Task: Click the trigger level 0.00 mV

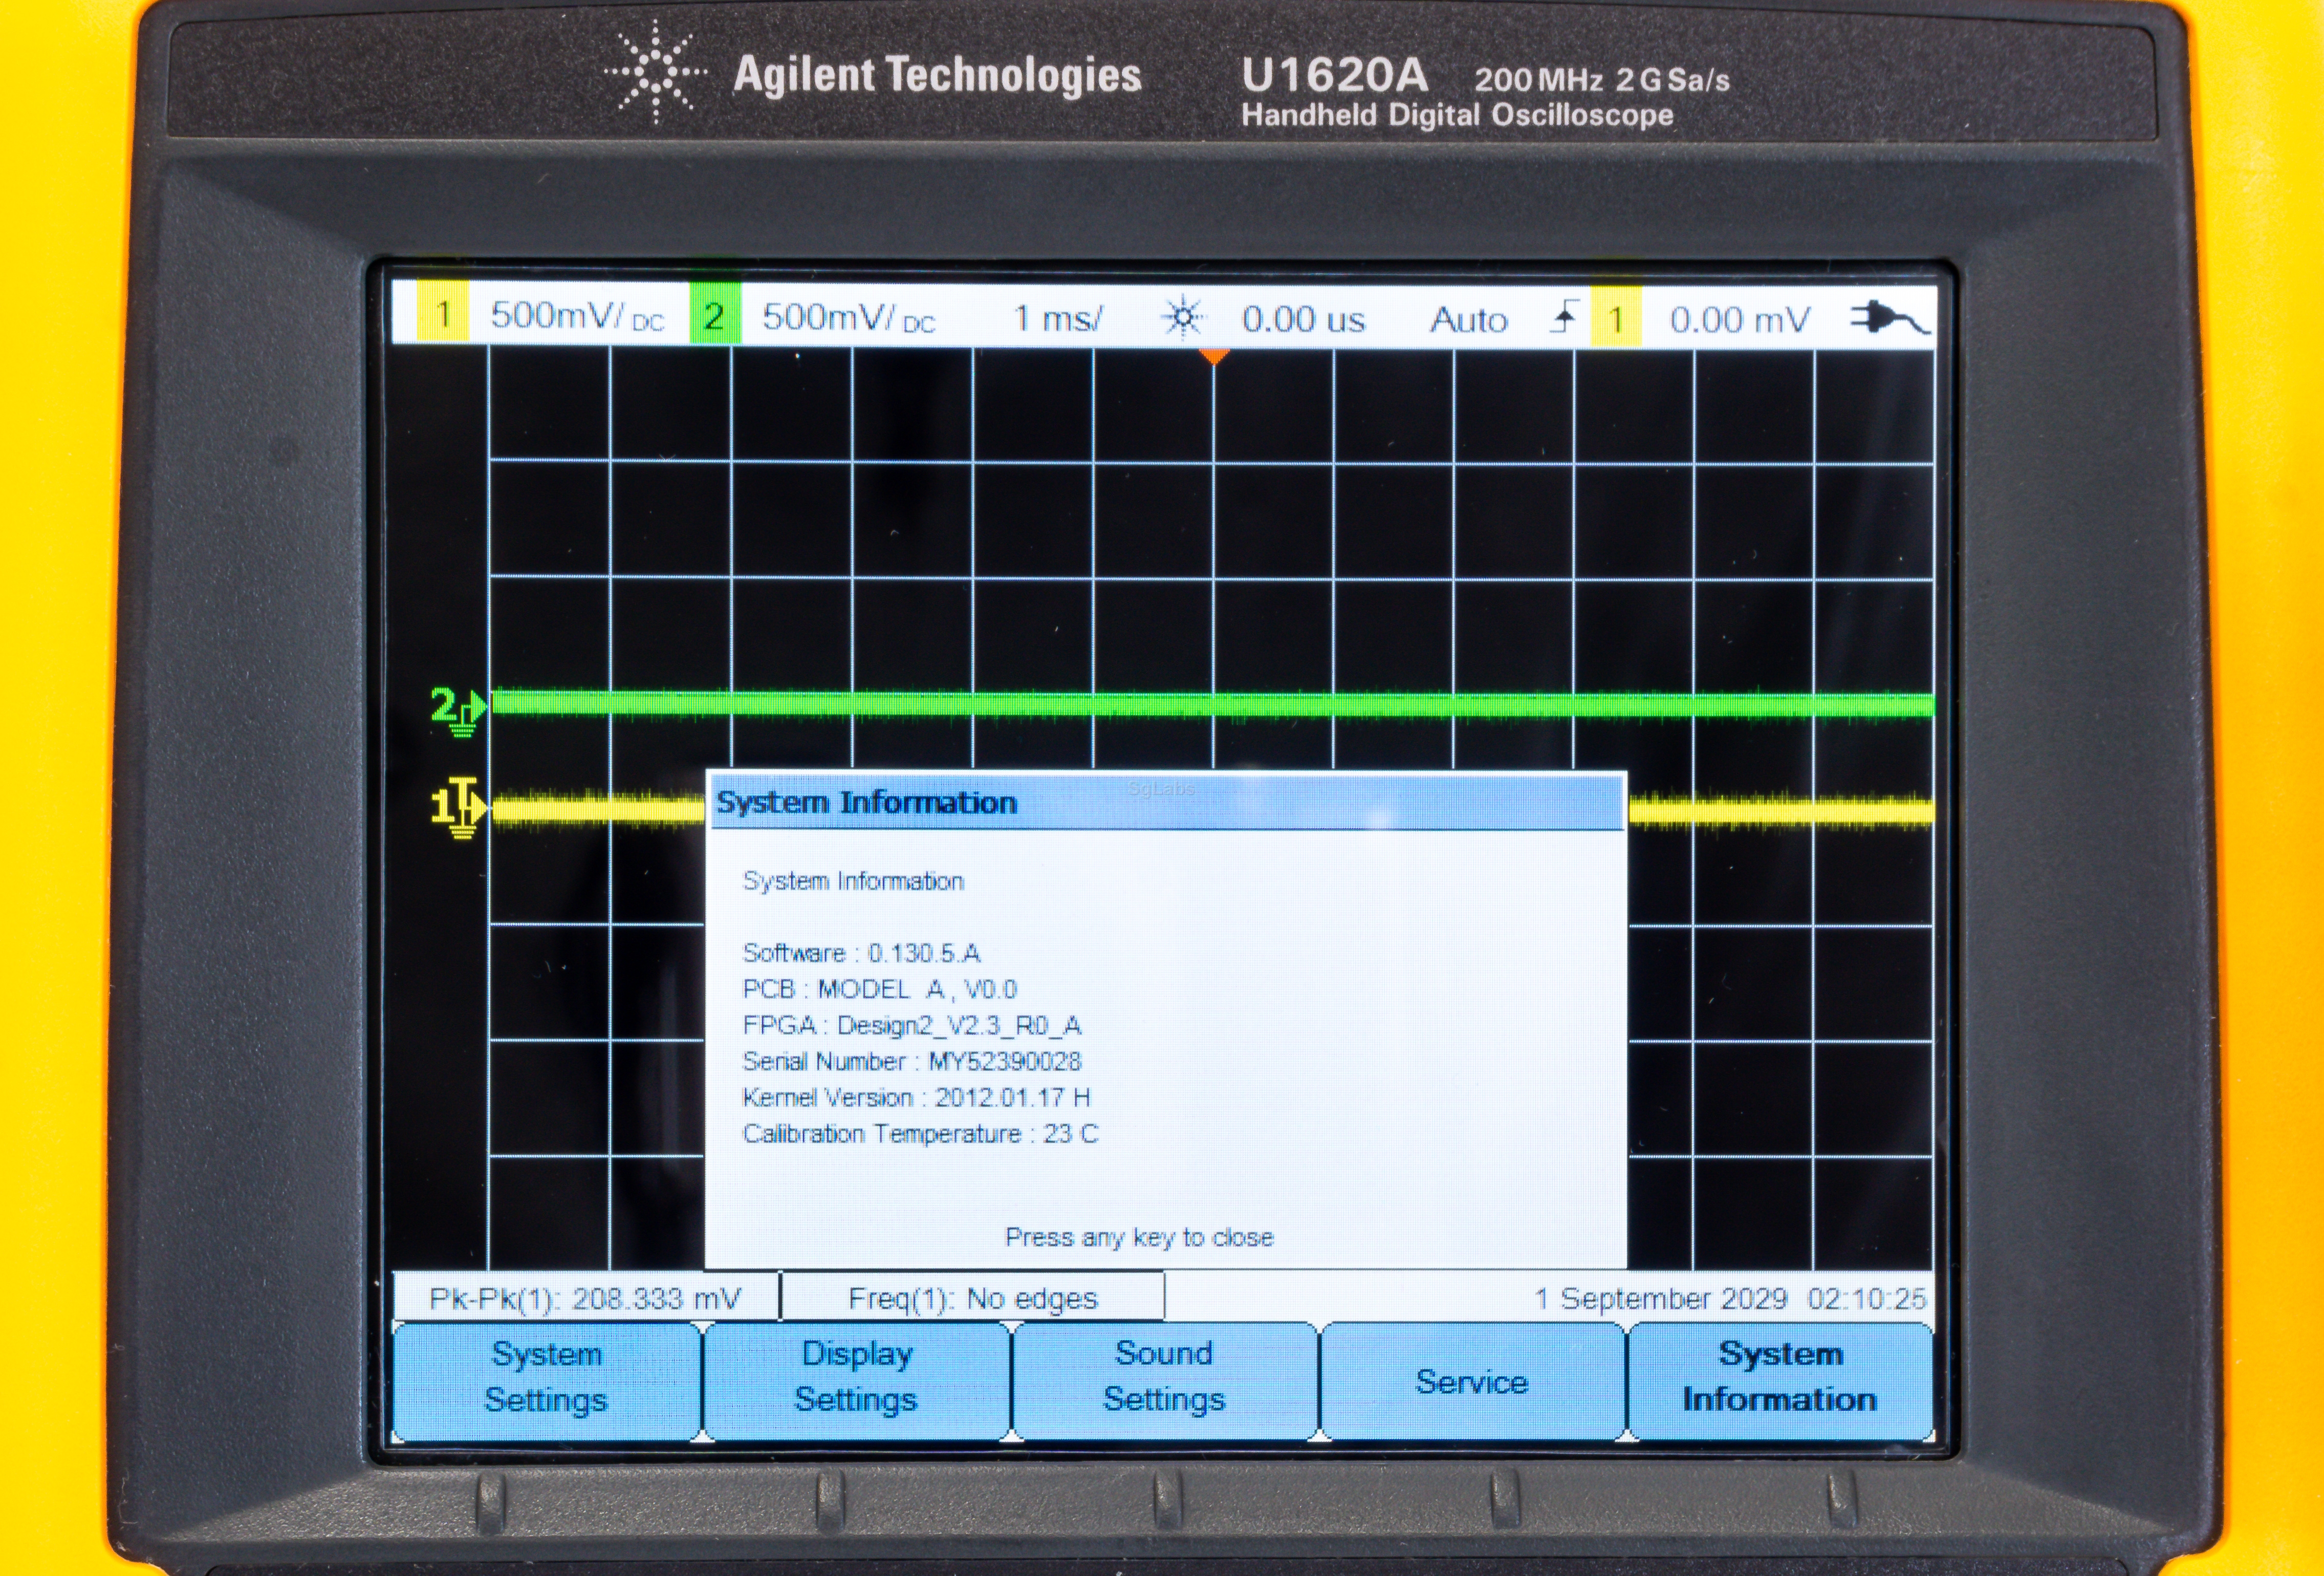Action: point(1739,319)
